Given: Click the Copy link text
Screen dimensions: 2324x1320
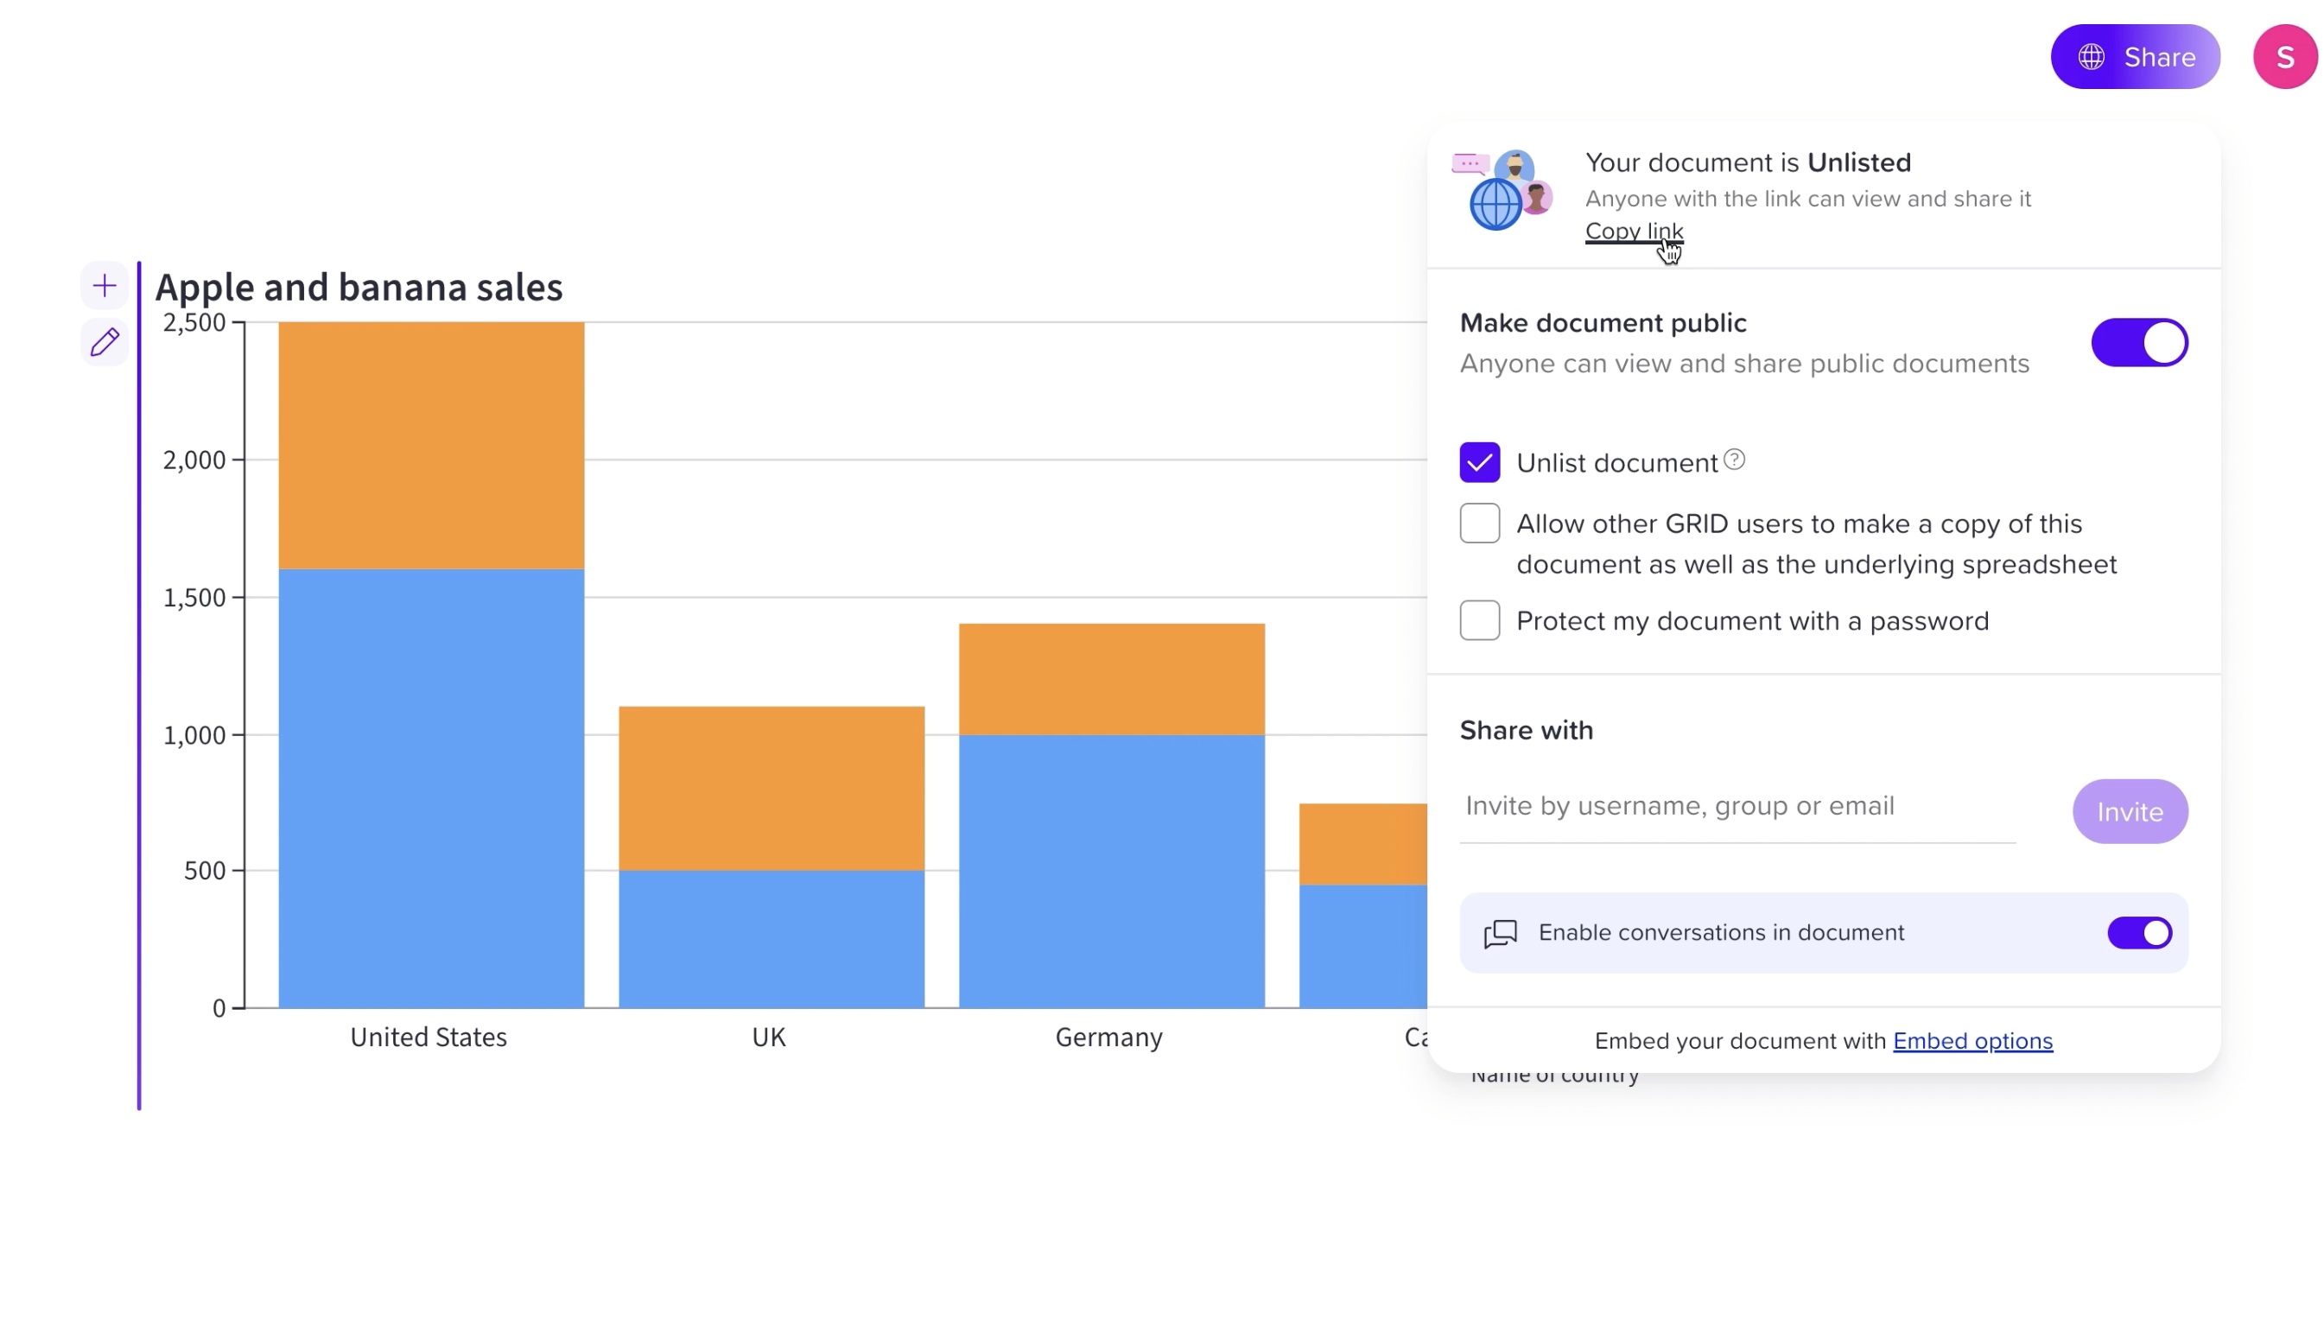Looking at the screenshot, I should [x=1635, y=232].
